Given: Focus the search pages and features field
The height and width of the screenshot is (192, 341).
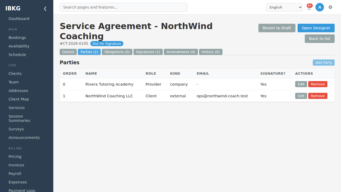Looking at the screenshot, I should (x=124, y=7).
